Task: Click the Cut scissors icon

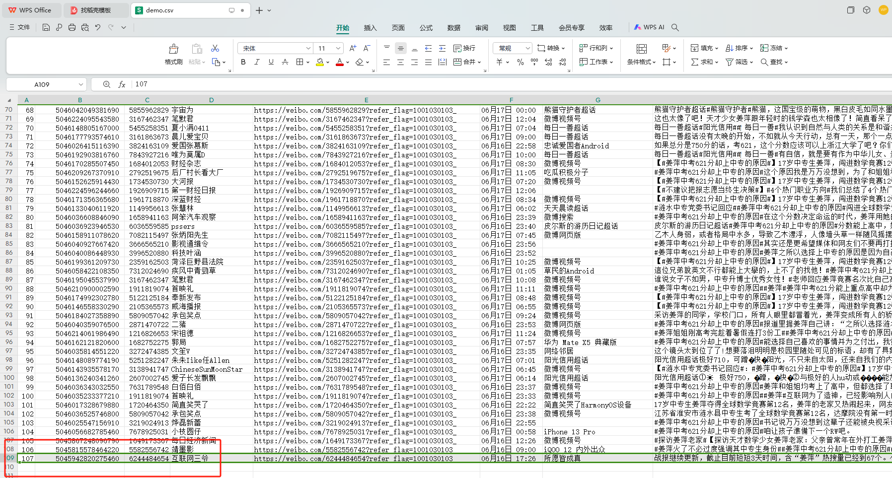Action: (215, 48)
